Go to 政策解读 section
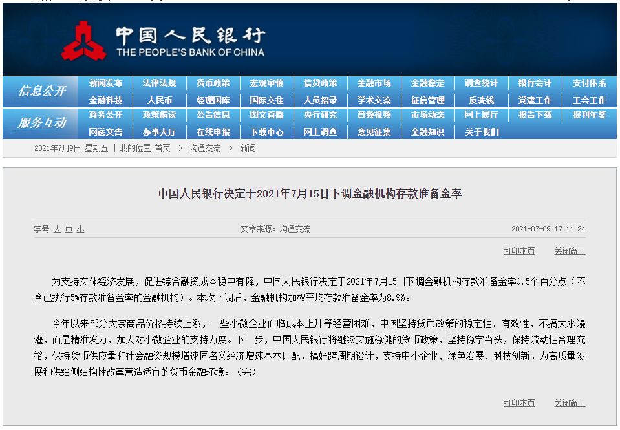This screenshot has width=620, height=430. [x=159, y=114]
